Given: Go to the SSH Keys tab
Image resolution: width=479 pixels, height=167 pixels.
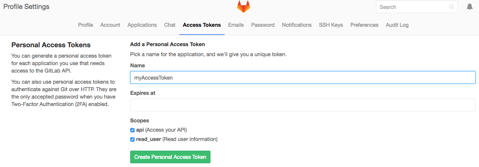Looking at the screenshot, I should pos(331,25).
